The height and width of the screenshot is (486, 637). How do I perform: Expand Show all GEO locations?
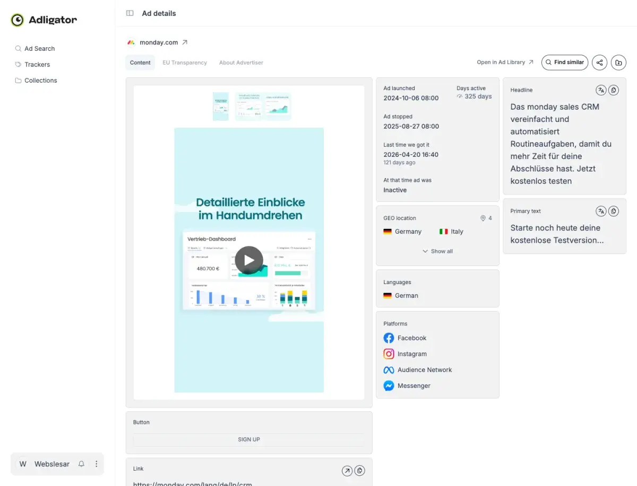pyautogui.click(x=437, y=251)
